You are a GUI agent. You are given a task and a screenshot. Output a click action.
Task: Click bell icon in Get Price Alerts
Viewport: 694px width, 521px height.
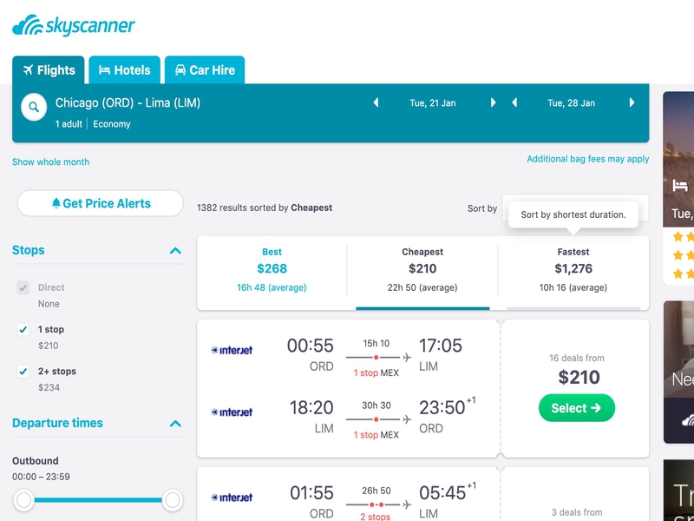point(56,203)
